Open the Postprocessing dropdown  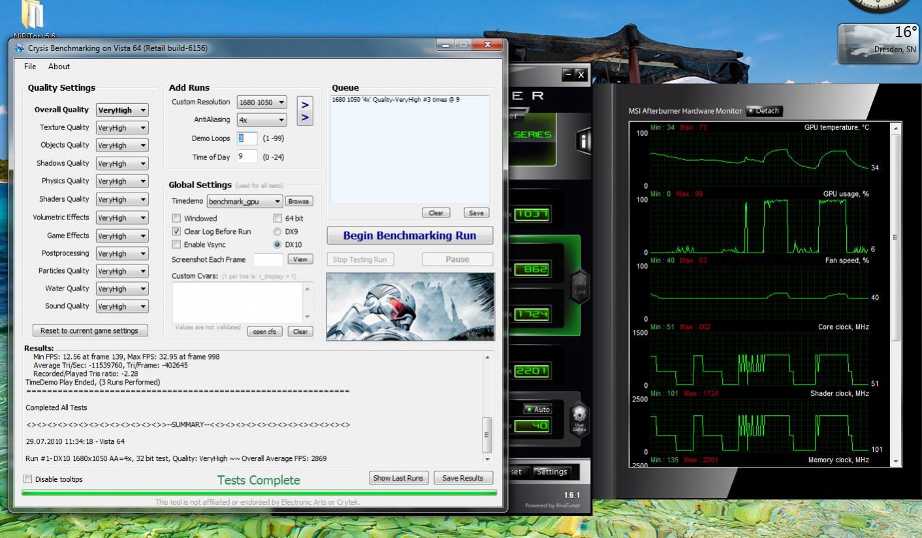tap(122, 253)
